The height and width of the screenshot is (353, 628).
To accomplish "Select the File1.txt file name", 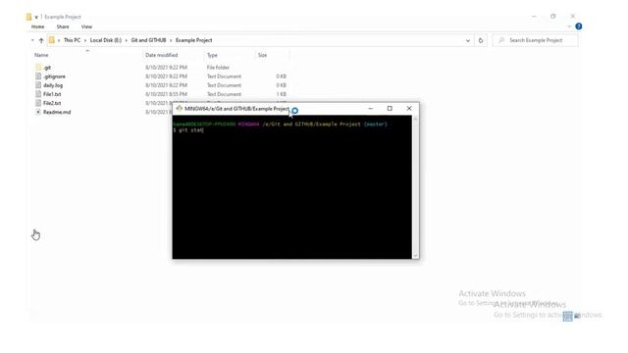I will (x=52, y=94).
